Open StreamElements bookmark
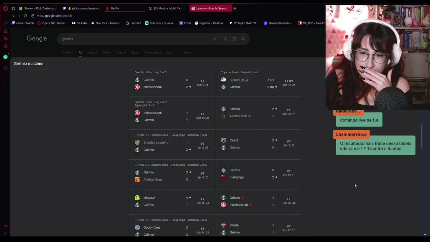 point(279,23)
